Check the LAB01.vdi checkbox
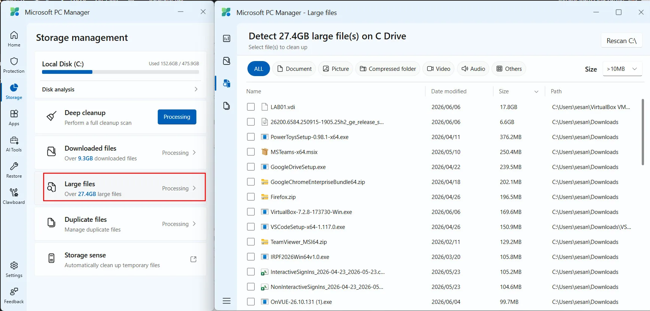650x311 pixels. tap(251, 107)
